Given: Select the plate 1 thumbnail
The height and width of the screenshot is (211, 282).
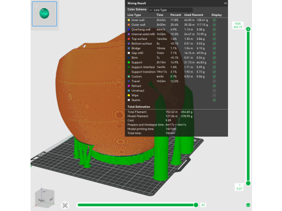Looking at the screenshot, I should (x=45, y=13).
